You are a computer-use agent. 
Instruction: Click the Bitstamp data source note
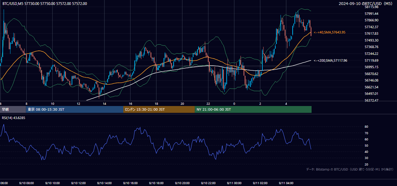click(350, 169)
